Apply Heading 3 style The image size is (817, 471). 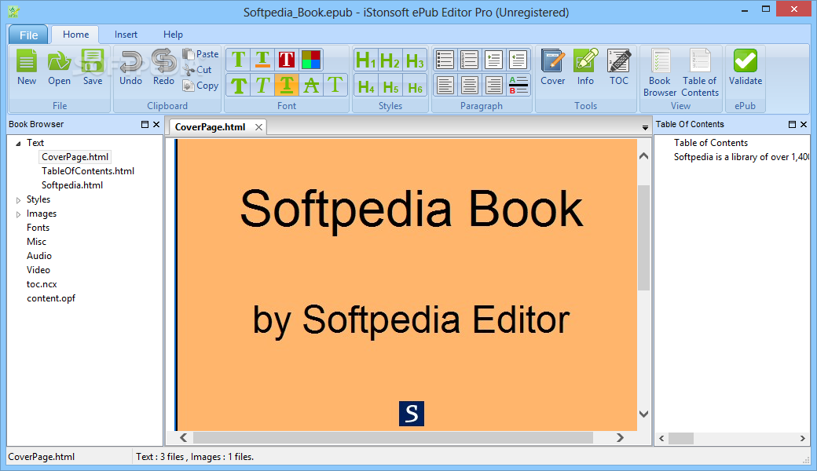pyautogui.click(x=415, y=60)
